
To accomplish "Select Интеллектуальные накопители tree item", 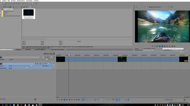I will coord(12,16).
